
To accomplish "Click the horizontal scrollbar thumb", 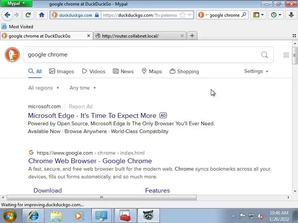I will point(102,197).
